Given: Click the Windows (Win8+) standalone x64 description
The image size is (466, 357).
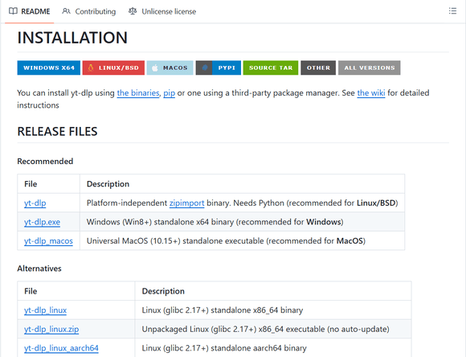Looking at the screenshot, I should point(215,222).
